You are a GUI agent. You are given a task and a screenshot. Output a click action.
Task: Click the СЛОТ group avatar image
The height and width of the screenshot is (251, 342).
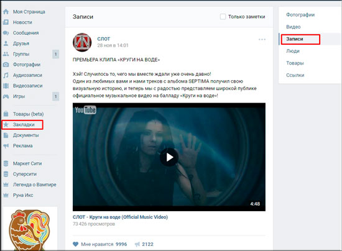click(82, 42)
